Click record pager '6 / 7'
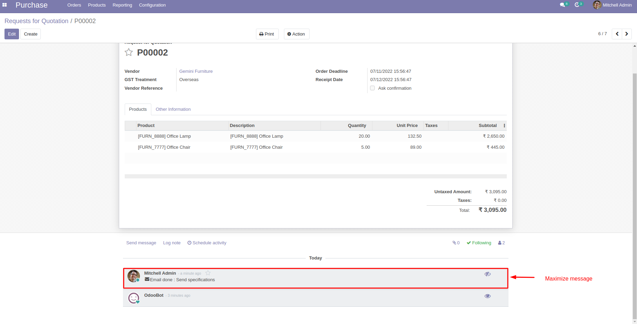Image resolution: width=637 pixels, height=324 pixels. point(602,34)
